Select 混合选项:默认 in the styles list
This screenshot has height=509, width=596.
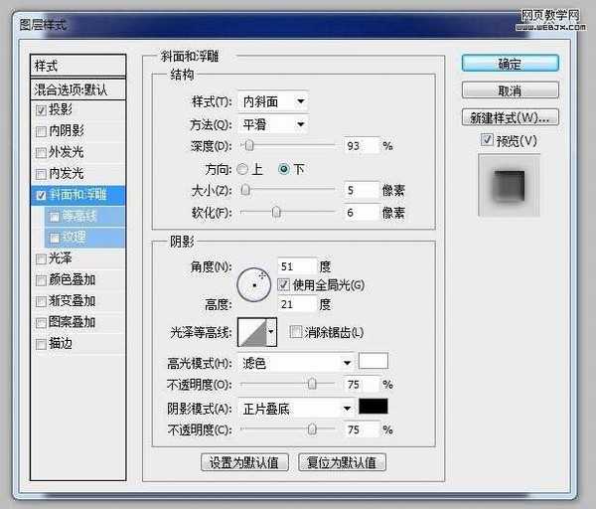[78, 88]
